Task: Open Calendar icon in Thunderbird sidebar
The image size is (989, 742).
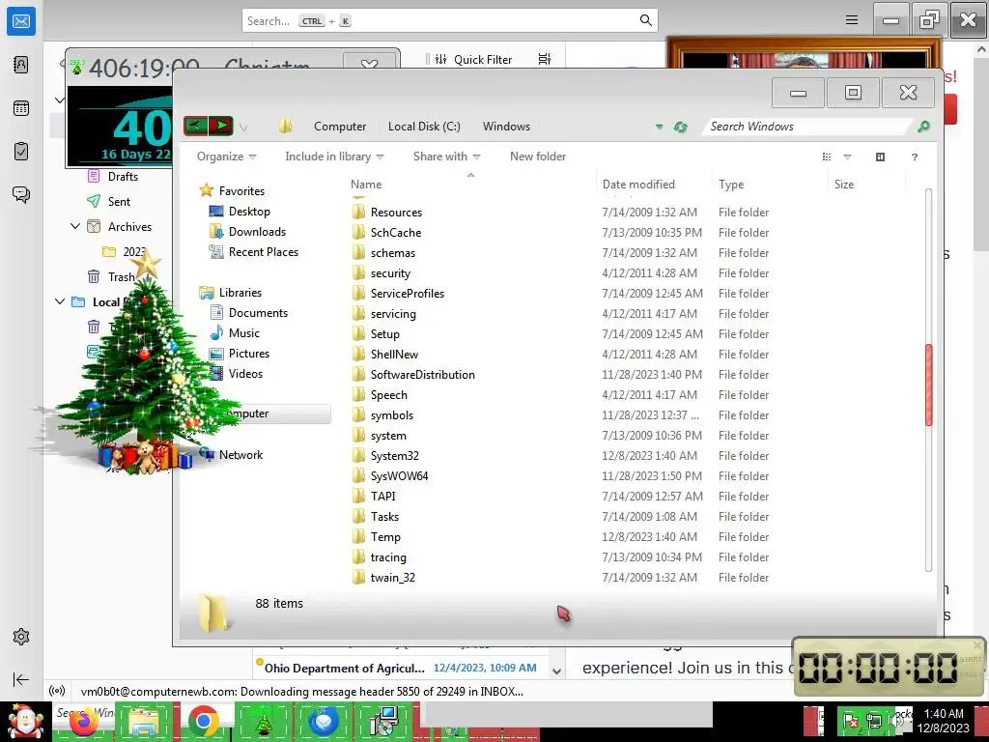Action: coord(21,108)
